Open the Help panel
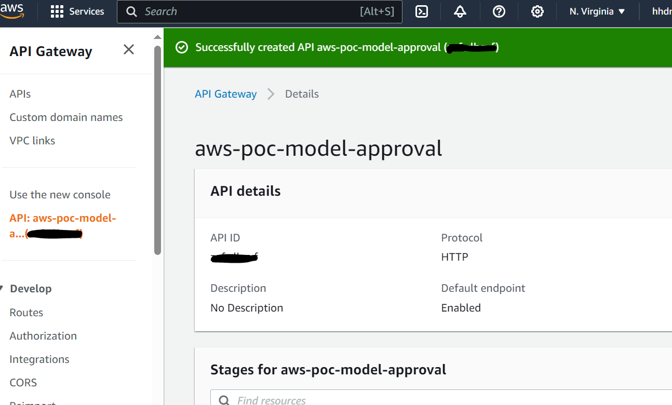The image size is (672, 405). [499, 11]
